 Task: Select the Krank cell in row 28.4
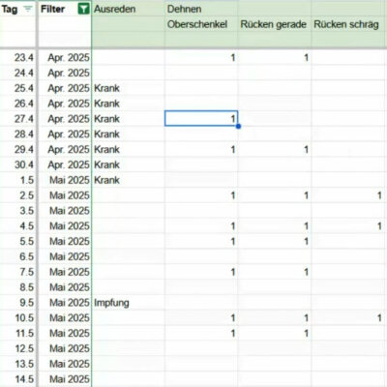pos(129,134)
